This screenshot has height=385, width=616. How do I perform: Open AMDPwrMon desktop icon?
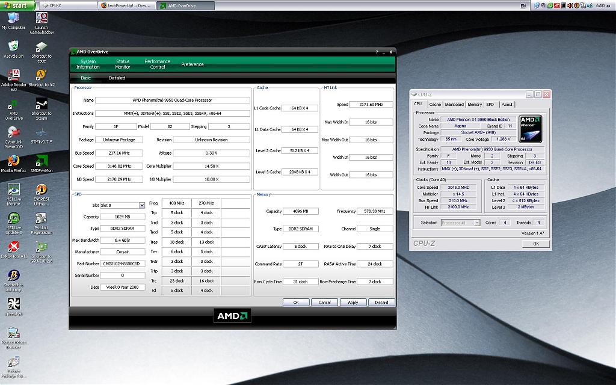tap(42, 164)
